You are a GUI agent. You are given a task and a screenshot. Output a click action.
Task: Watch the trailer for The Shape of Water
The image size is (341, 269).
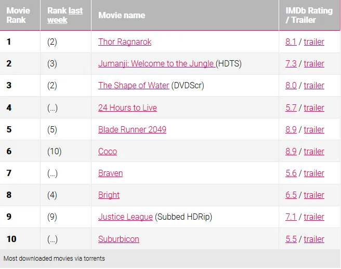pos(314,85)
